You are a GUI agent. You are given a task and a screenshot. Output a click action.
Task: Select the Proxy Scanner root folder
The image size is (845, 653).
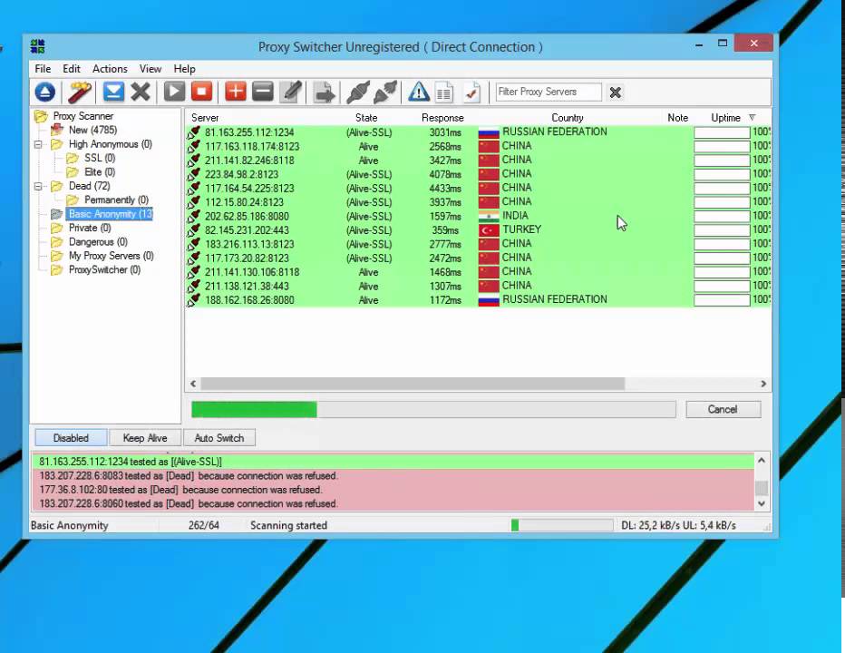(83, 116)
